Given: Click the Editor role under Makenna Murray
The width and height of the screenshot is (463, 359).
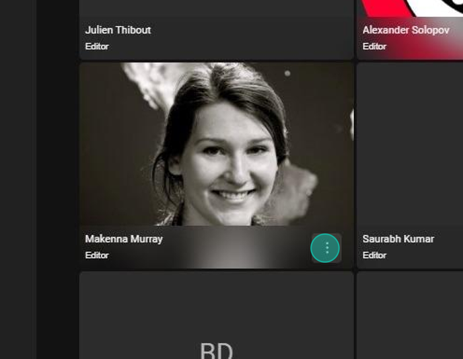Looking at the screenshot, I should (x=97, y=255).
